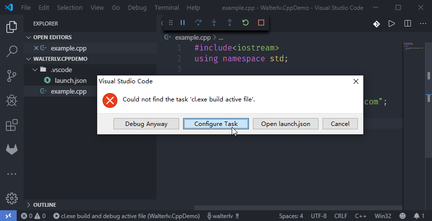Viewport: 432px width, 221px height.
Task: Click the Visual Studio Code logo icon
Action: tap(9, 7)
